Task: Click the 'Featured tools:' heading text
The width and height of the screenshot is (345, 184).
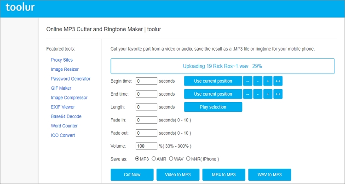Action: (x=61, y=49)
